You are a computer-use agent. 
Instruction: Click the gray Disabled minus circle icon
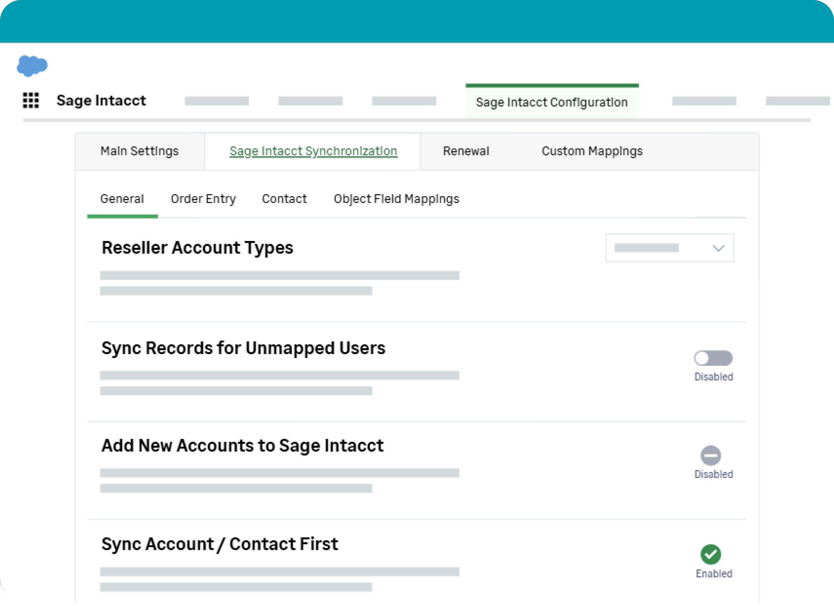710,456
